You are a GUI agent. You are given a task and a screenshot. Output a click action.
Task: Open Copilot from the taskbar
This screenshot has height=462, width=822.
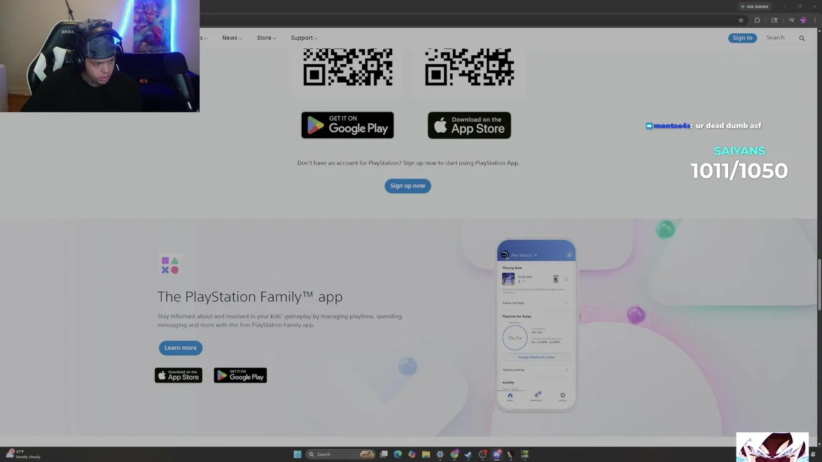[412, 454]
